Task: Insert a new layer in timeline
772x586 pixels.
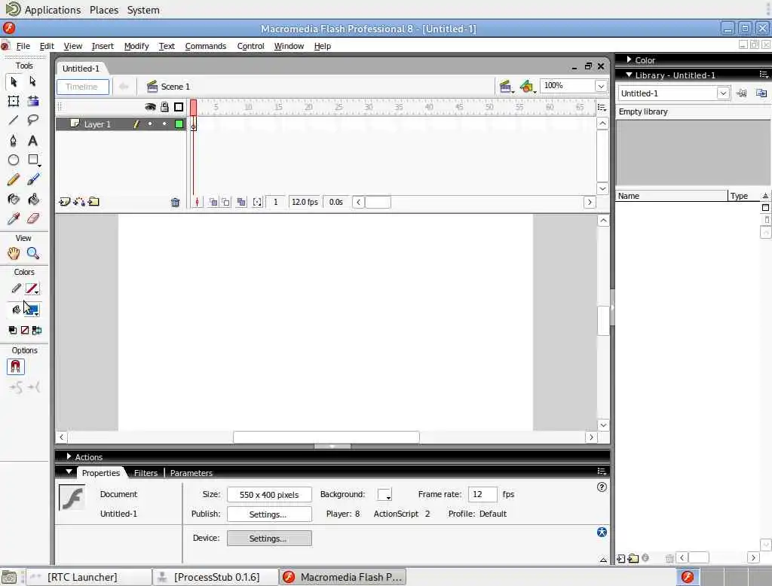Action: point(65,202)
